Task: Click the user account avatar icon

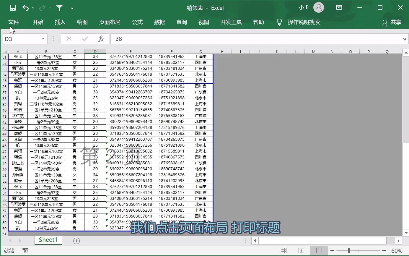Action: coord(319,8)
